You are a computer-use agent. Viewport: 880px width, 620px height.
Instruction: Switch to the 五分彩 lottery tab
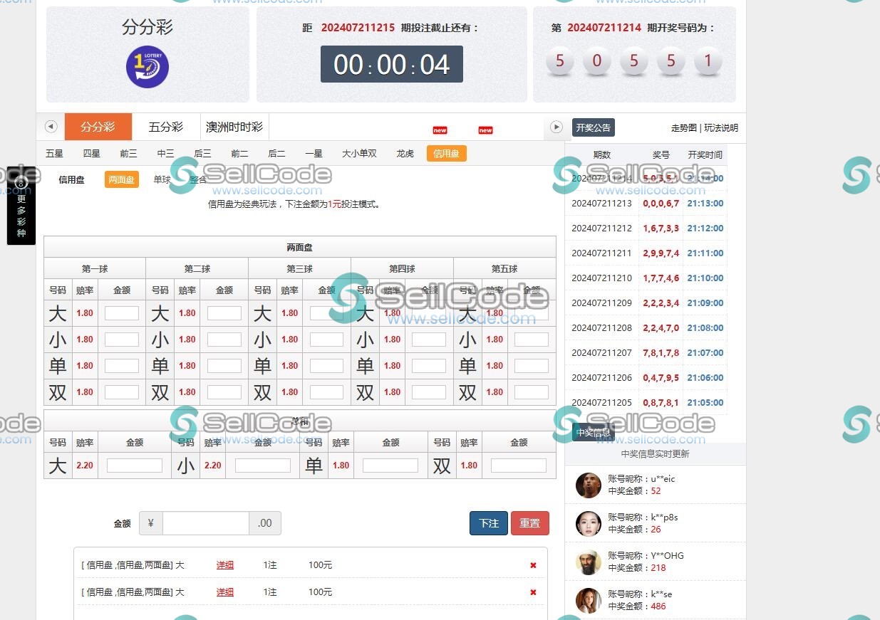(166, 127)
